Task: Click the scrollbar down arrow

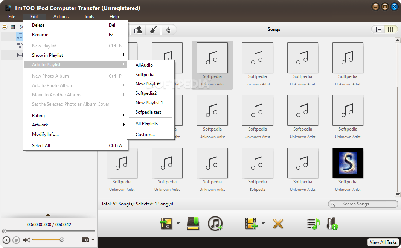Action: tap(398, 195)
